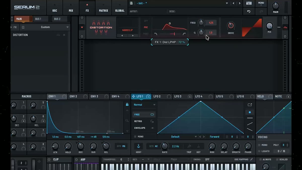This screenshot has height=170, width=302.
Task: Open the LFO Normal mode dropdown
Action: coord(144,105)
